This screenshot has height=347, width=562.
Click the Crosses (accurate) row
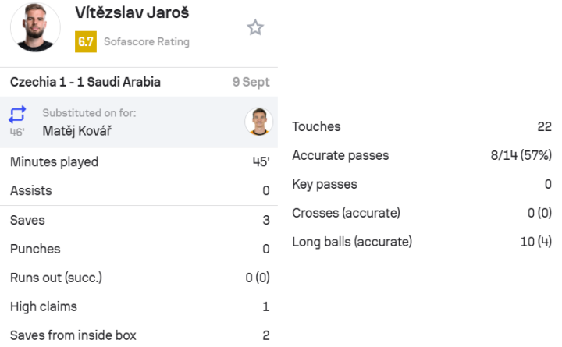pos(421,213)
